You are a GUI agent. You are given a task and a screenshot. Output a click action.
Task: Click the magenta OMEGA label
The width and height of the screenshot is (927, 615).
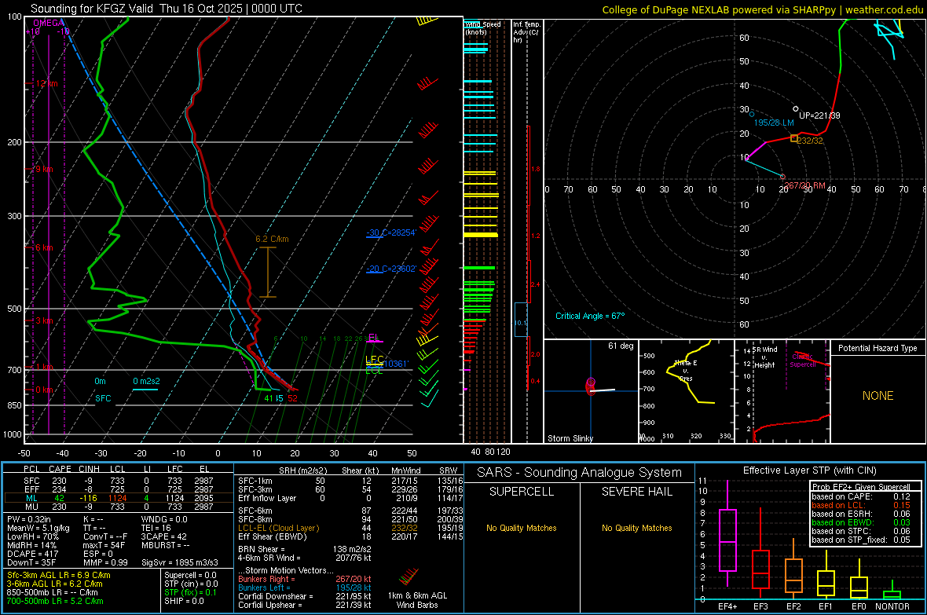tap(48, 23)
